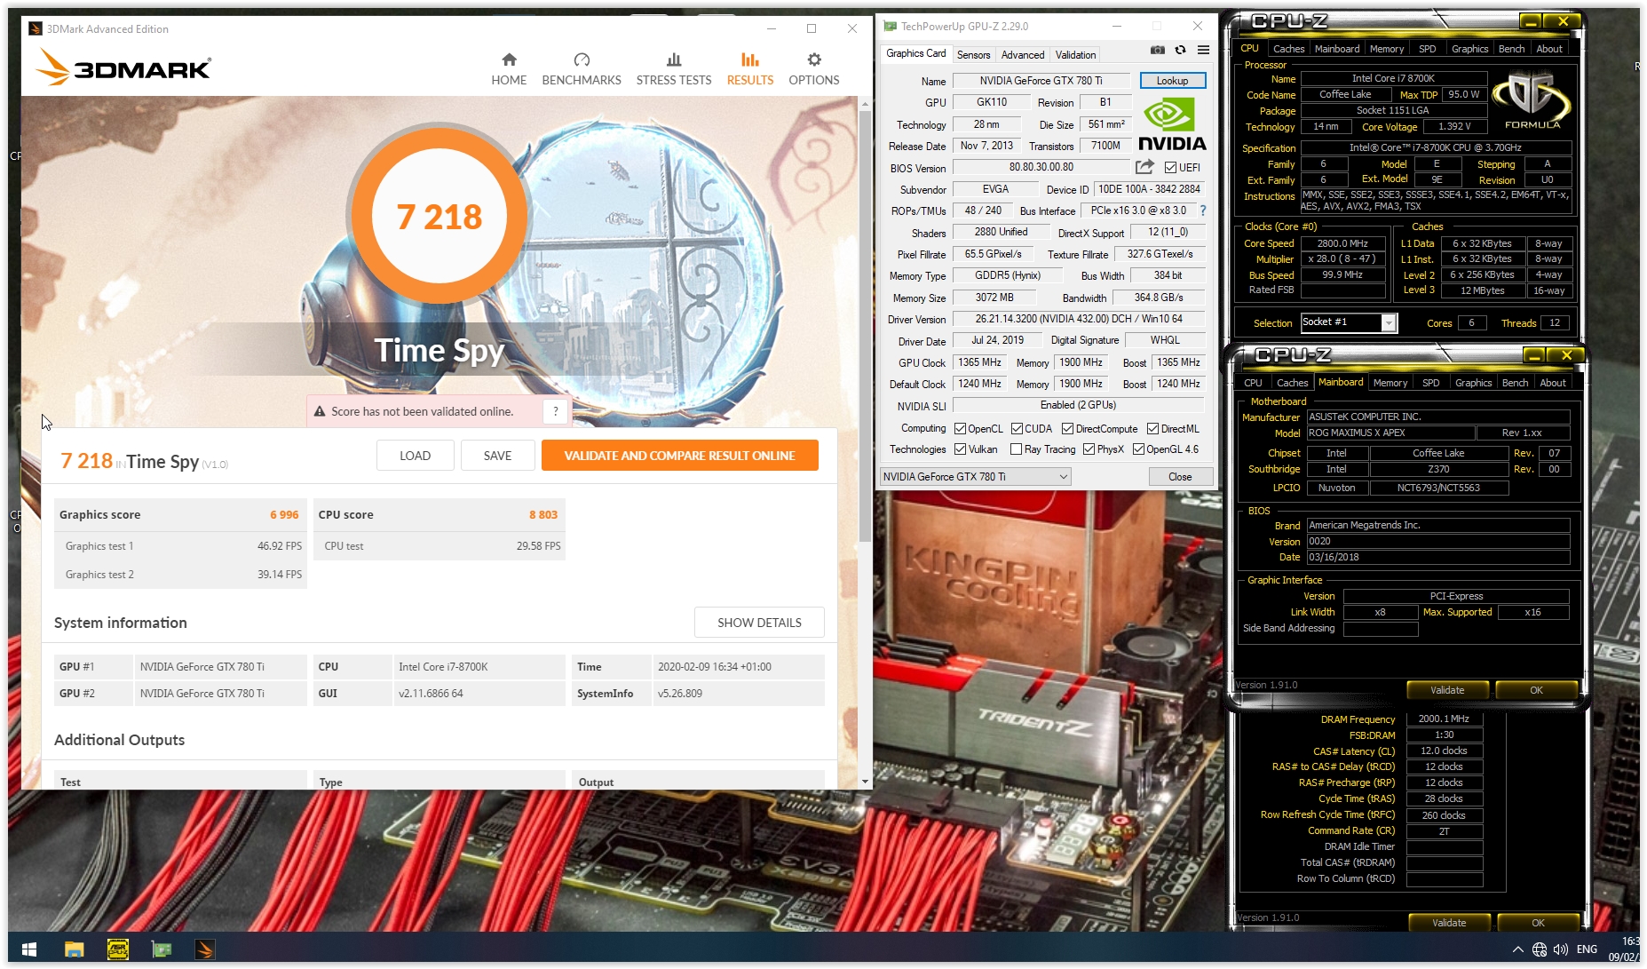Open File Explorer from taskbar
This screenshot has height=969, width=1647.
point(74,949)
